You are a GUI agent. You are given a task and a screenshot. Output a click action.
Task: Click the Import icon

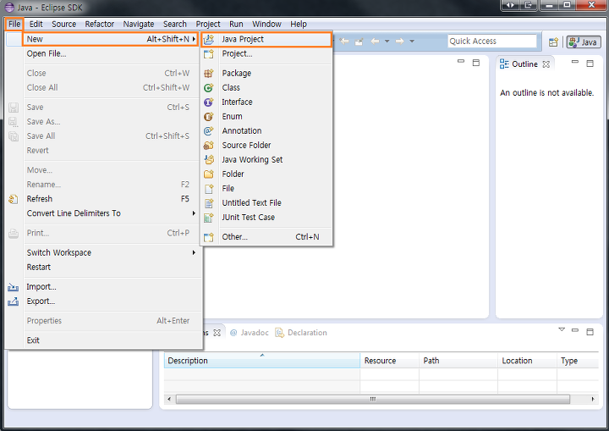tap(13, 287)
